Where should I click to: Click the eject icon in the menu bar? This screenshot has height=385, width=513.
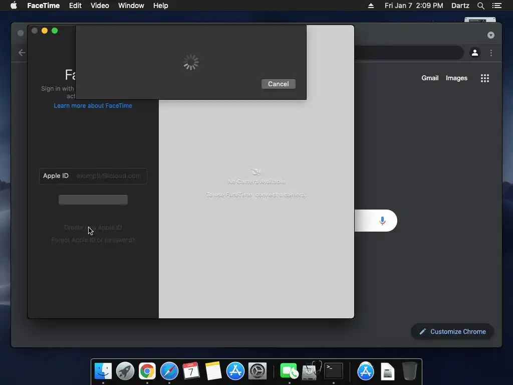tap(371, 6)
